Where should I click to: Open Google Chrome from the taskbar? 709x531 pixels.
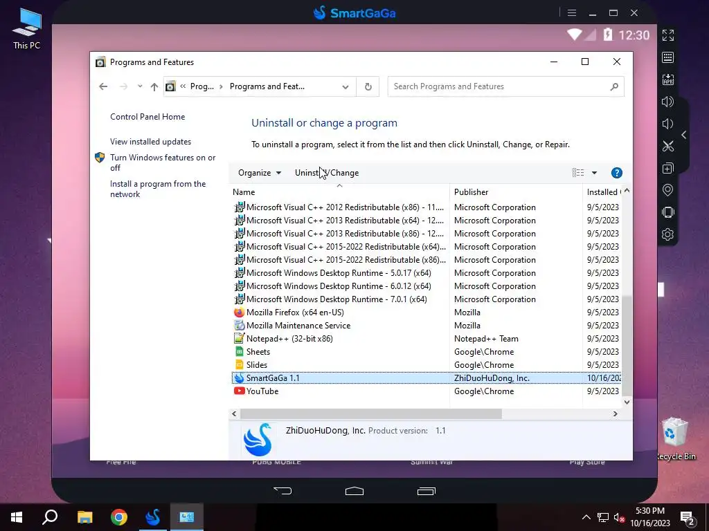click(x=119, y=517)
